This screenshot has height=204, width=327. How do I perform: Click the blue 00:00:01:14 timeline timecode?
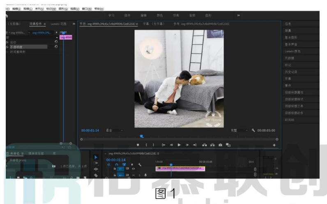(116, 160)
